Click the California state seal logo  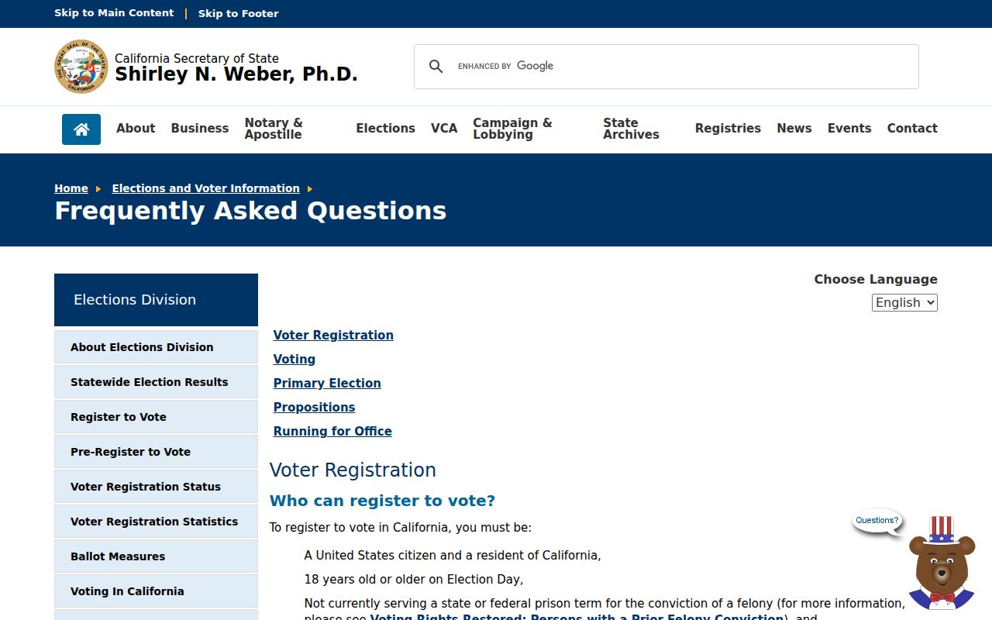pos(81,67)
